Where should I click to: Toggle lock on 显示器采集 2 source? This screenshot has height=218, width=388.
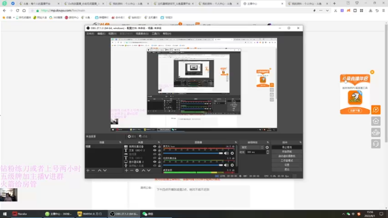click(x=160, y=162)
